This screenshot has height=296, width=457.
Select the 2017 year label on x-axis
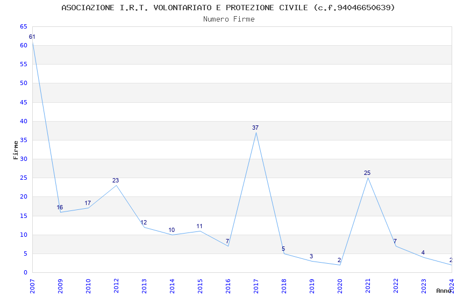click(256, 286)
